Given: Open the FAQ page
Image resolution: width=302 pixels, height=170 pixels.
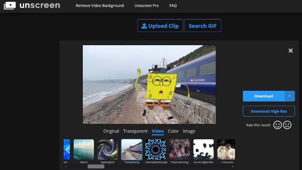Looking at the screenshot, I should click(173, 5).
